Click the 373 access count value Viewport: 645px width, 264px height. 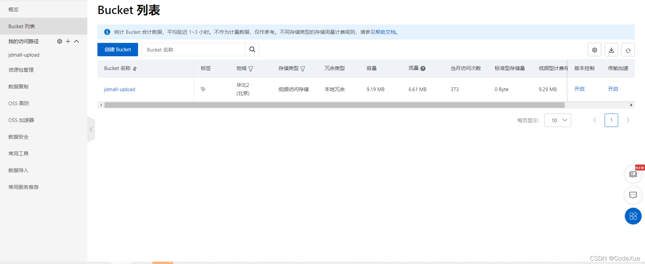(x=455, y=89)
